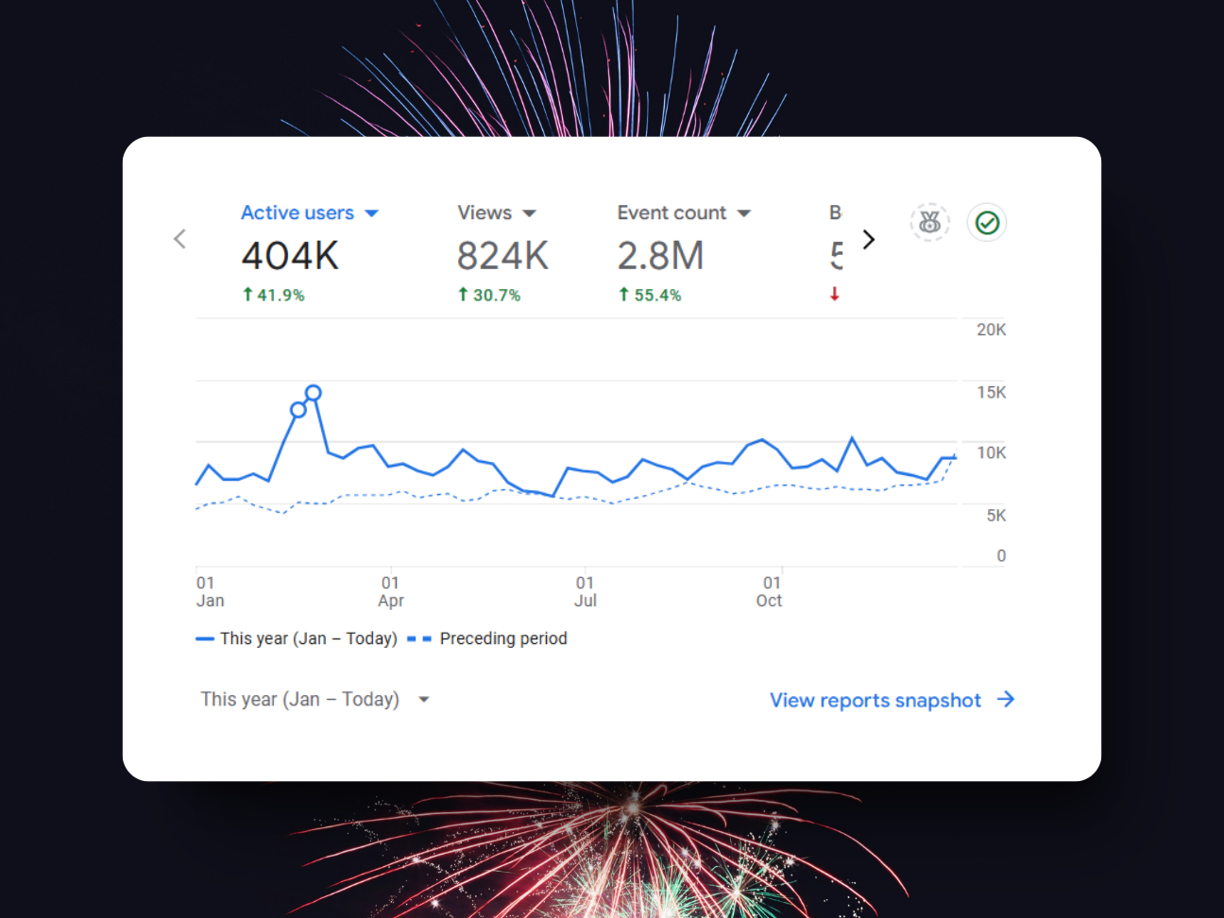Viewport: 1224px width, 918px height.
Task: Click the left arrow to scroll metrics back
Action: pos(179,239)
